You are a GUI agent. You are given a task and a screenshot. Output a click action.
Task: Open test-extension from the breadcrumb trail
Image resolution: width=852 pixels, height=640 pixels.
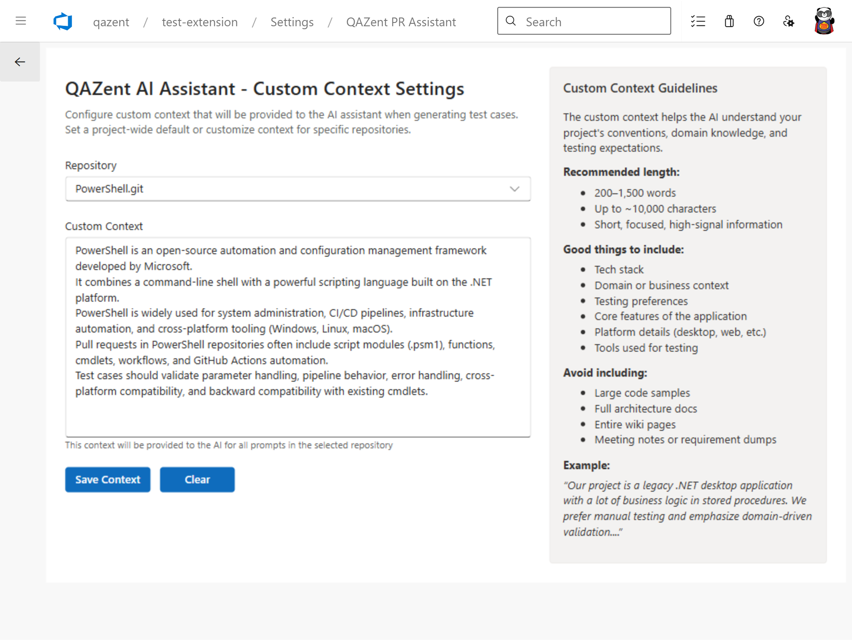(x=199, y=22)
